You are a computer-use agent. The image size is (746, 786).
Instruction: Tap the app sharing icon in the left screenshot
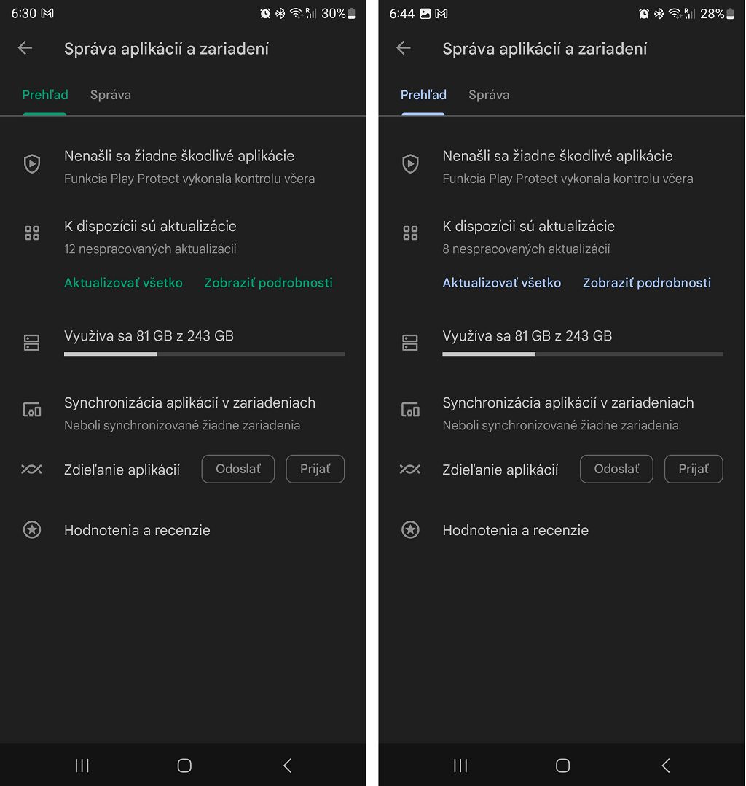coord(32,470)
